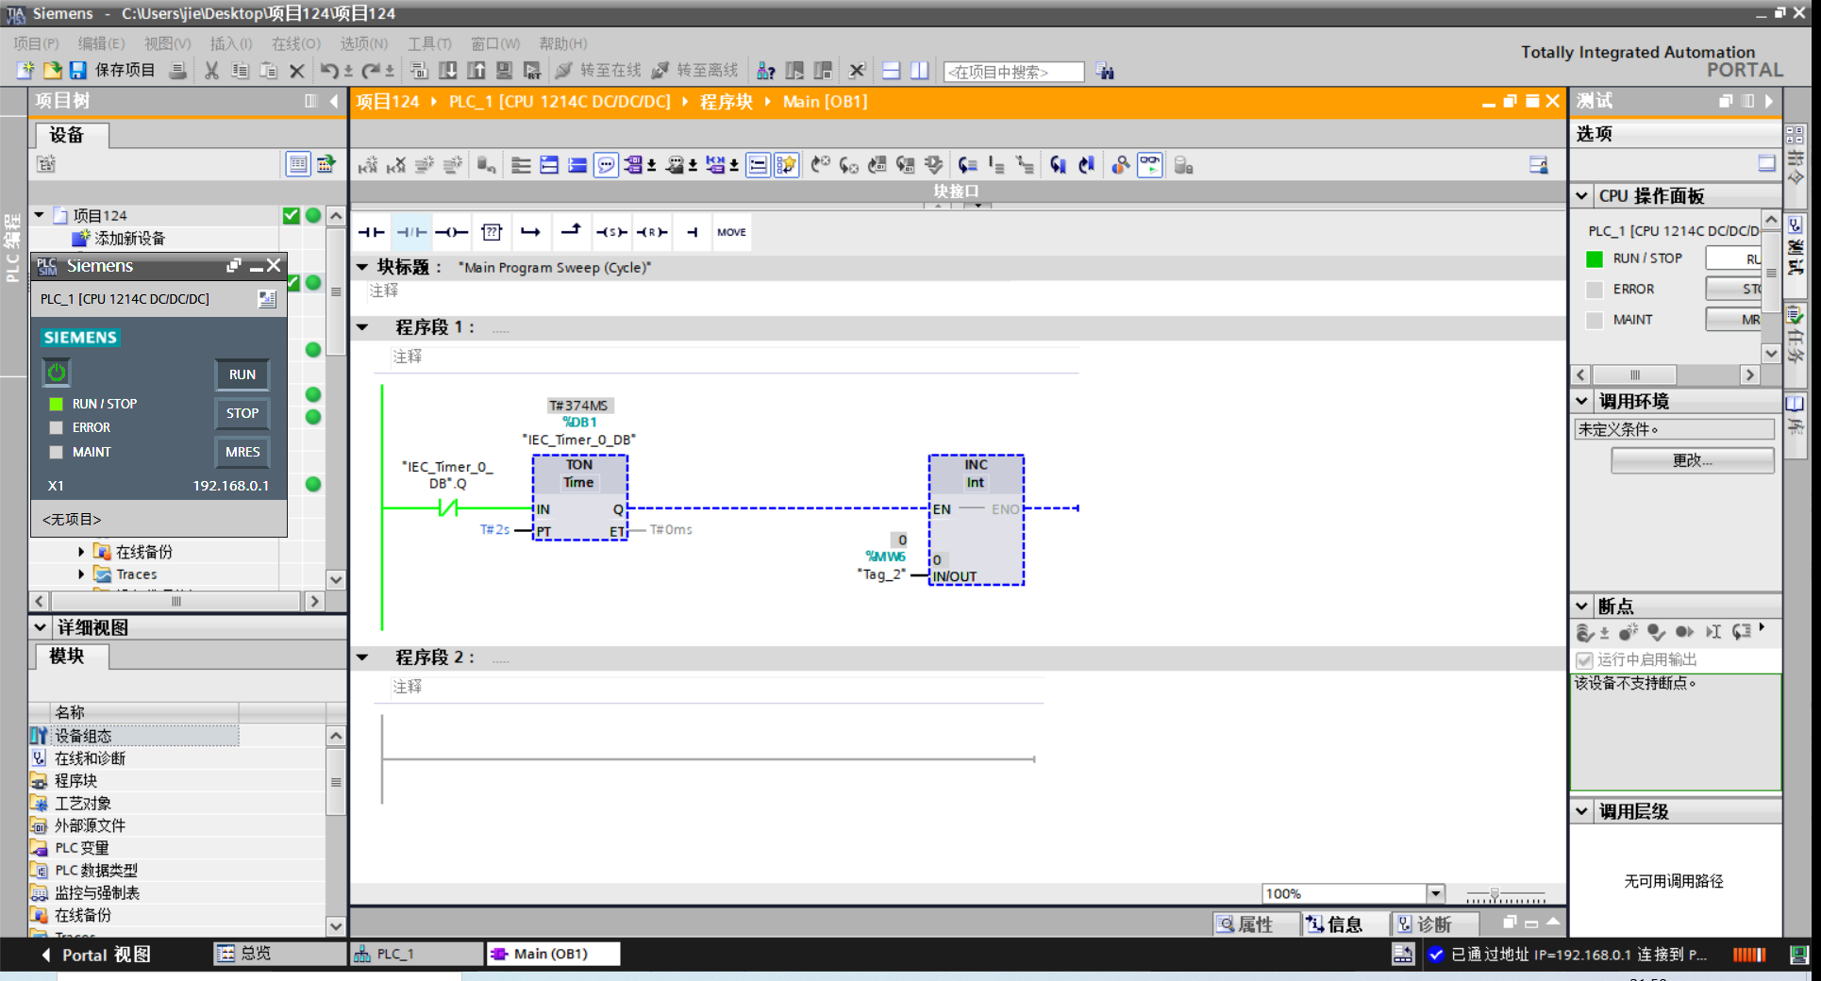Open the zoom level 100% dropdown
Viewport: 1821px width, 981px height.
(x=1435, y=893)
